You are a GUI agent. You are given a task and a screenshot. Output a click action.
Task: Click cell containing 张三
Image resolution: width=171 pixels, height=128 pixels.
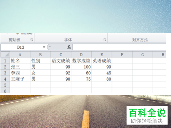[20, 67]
